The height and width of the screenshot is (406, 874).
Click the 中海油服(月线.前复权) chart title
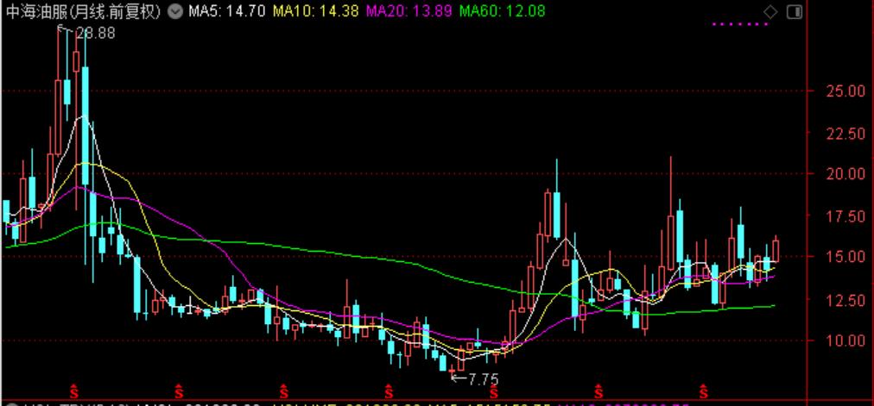tap(84, 11)
